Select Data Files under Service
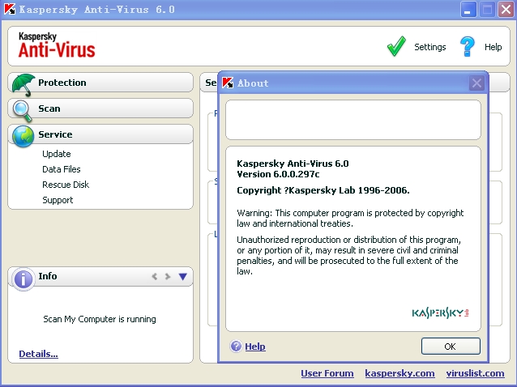 (62, 169)
